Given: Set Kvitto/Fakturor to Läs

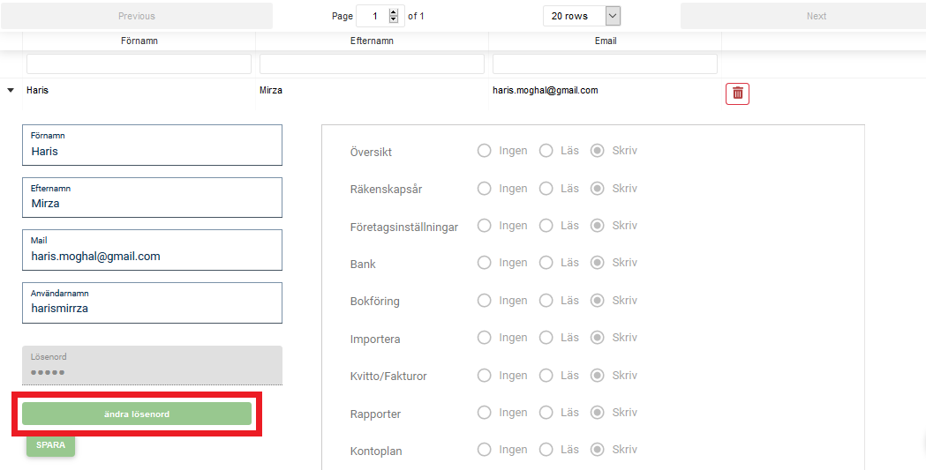Looking at the screenshot, I should tap(546, 376).
